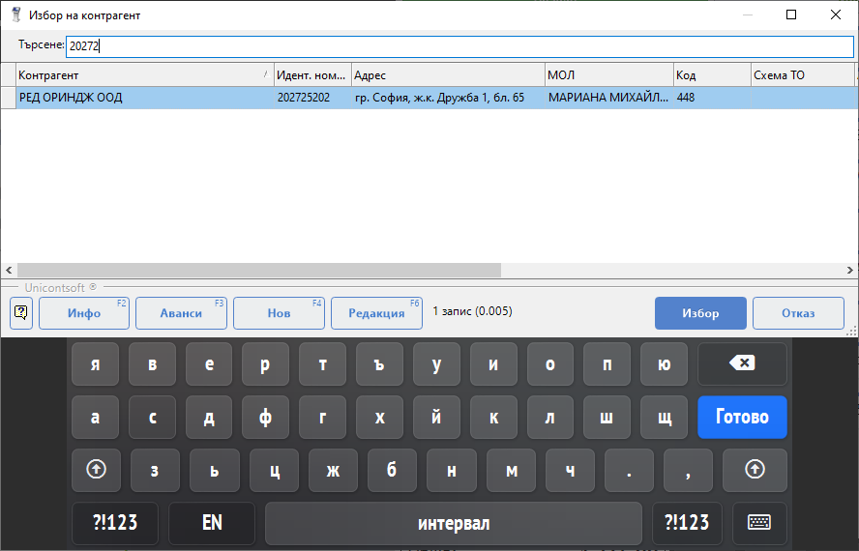This screenshot has width=859, height=551.
Task: Click the Редакция button
Action: pyautogui.click(x=376, y=313)
